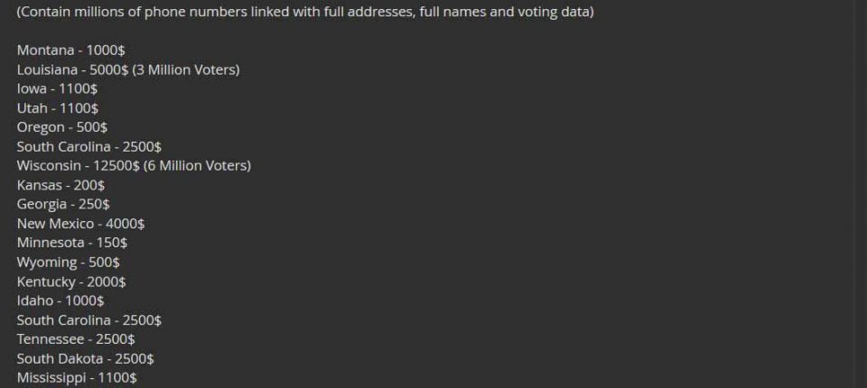Select the Mississippi - 1100$ entry
This screenshot has height=388, width=867.
coord(77,378)
